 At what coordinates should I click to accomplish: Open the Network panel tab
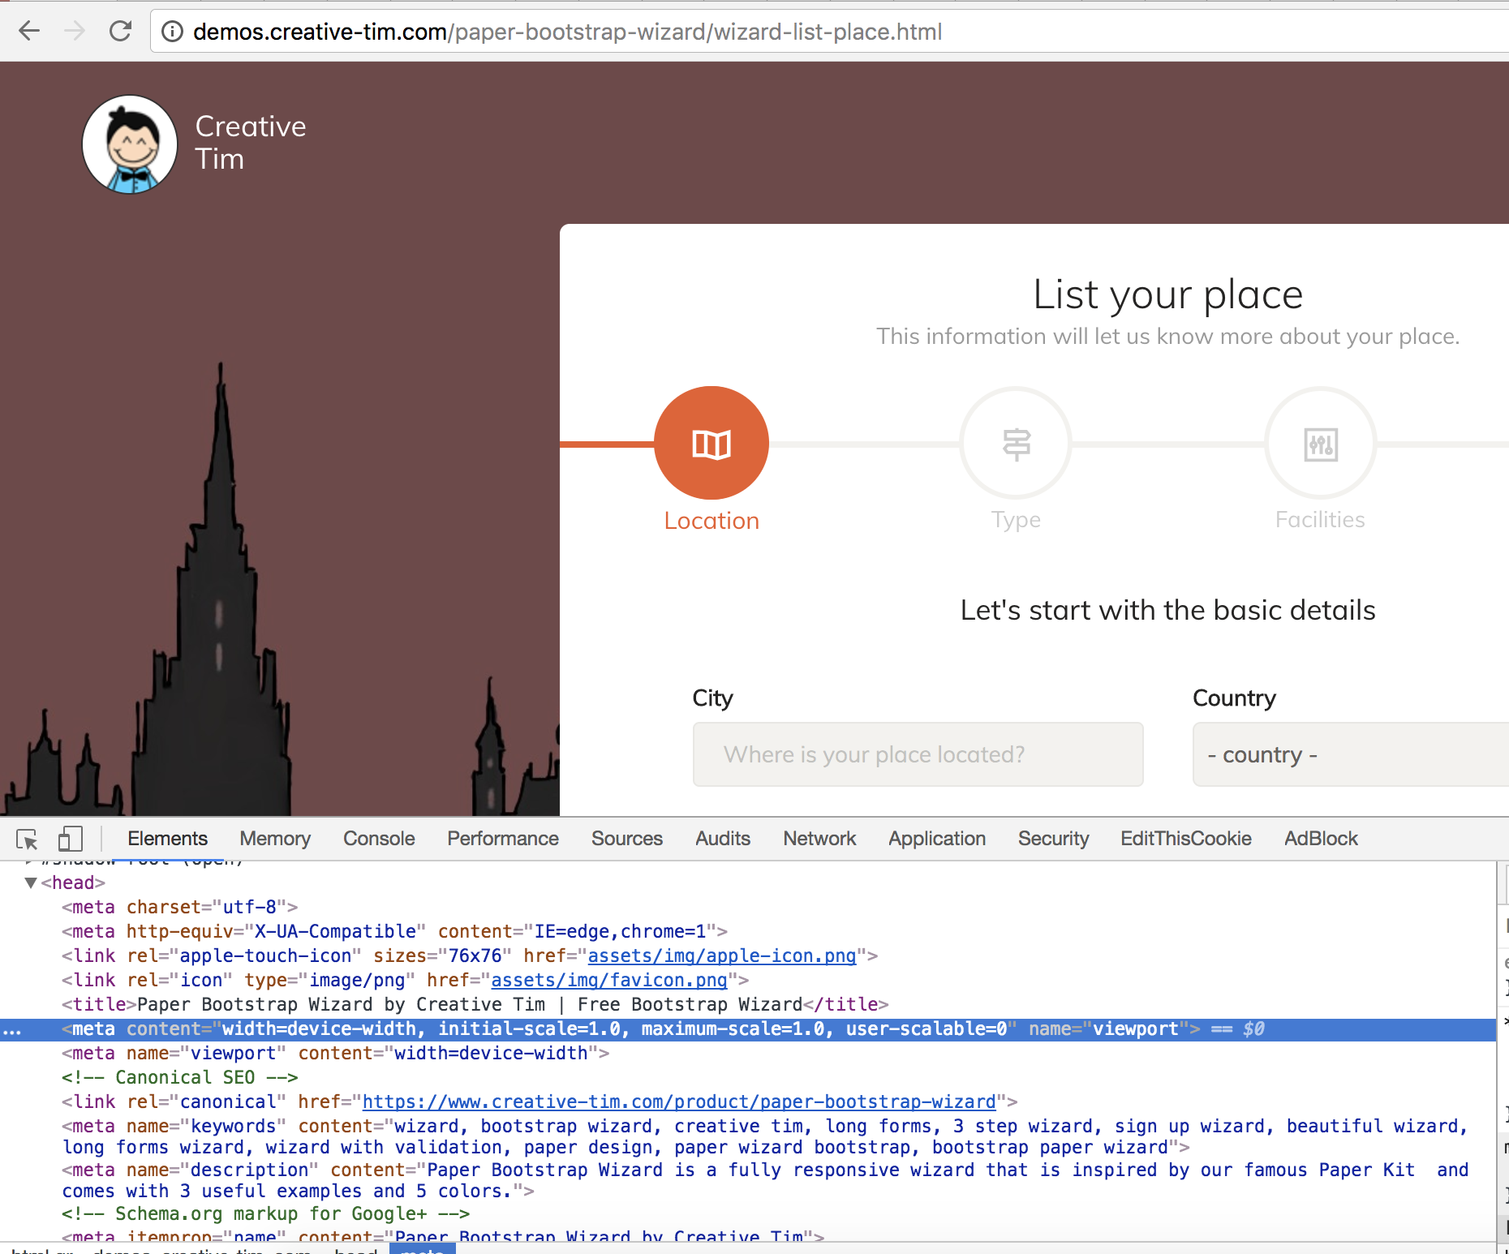819,838
